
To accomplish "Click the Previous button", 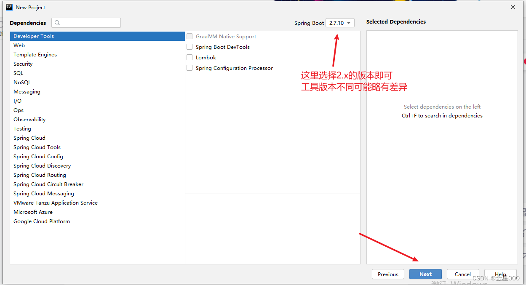I will (388, 274).
